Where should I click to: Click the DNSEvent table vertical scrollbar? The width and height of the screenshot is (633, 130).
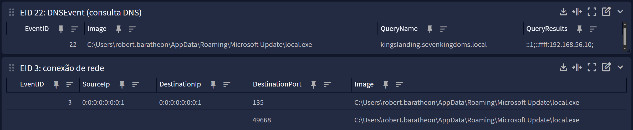pyautogui.click(x=625, y=36)
